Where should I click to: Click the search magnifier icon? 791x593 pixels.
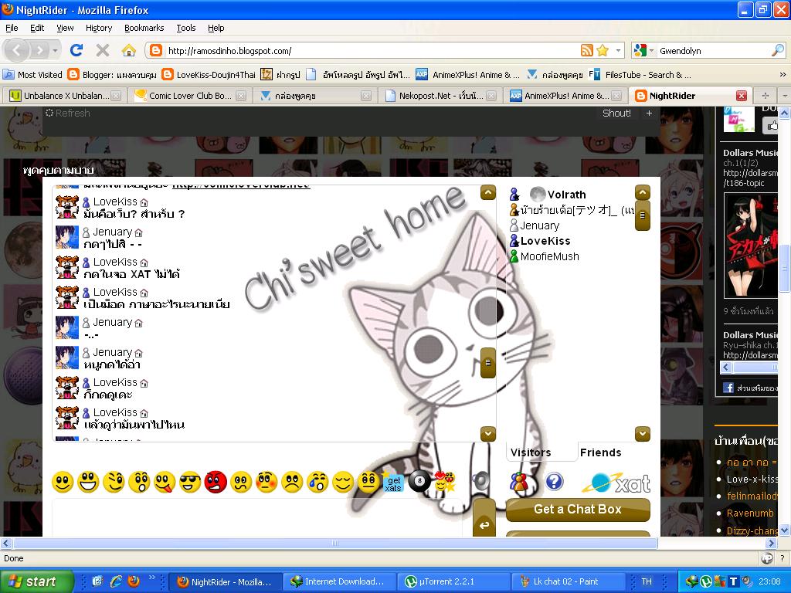coord(778,50)
